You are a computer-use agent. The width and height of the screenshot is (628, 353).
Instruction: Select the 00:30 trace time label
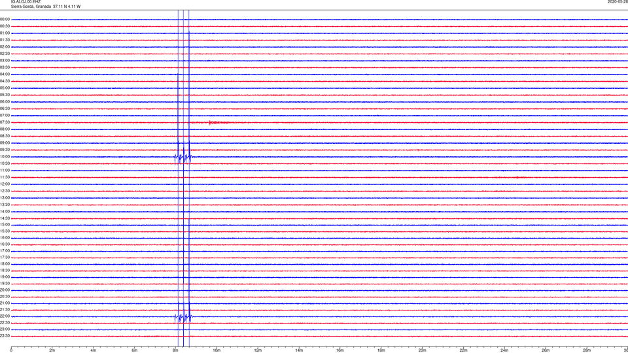click(5, 26)
